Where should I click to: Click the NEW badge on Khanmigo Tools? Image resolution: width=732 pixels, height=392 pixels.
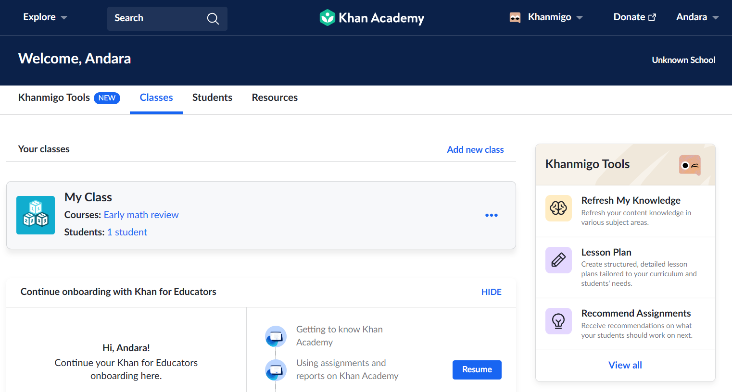[x=107, y=98]
